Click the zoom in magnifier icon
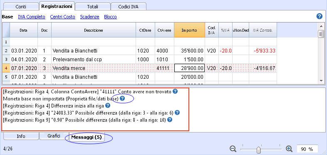This screenshot has width=327, height=155. 289,149
